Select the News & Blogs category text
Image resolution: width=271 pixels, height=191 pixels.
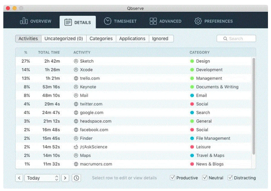(x=210, y=164)
